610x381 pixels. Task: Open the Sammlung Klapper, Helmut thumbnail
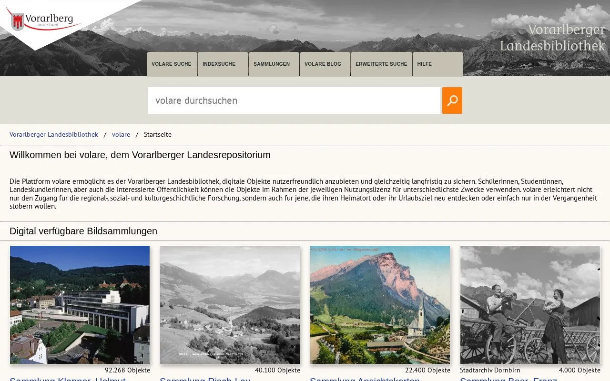point(80,305)
